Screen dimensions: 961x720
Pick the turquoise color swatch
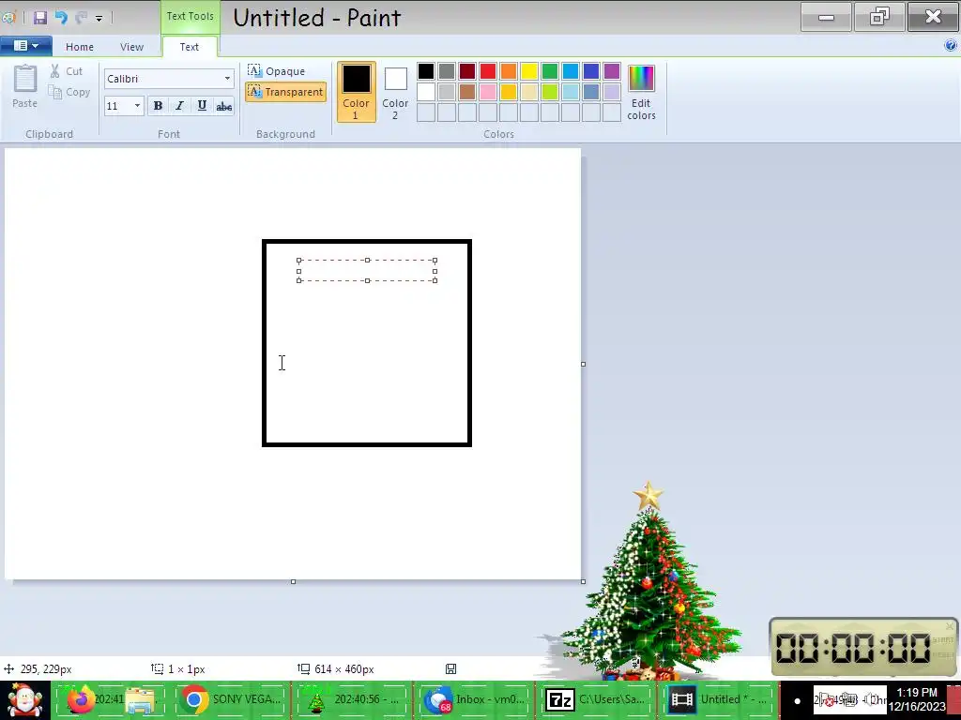(571, 71)
